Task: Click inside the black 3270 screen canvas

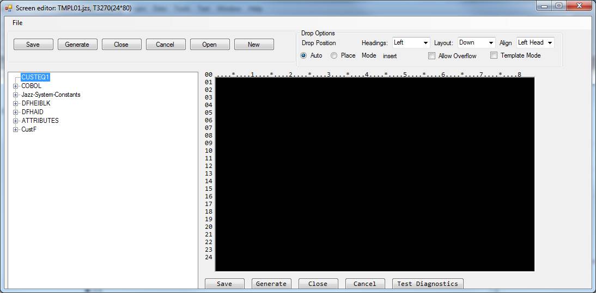Action: pos(375,174)
